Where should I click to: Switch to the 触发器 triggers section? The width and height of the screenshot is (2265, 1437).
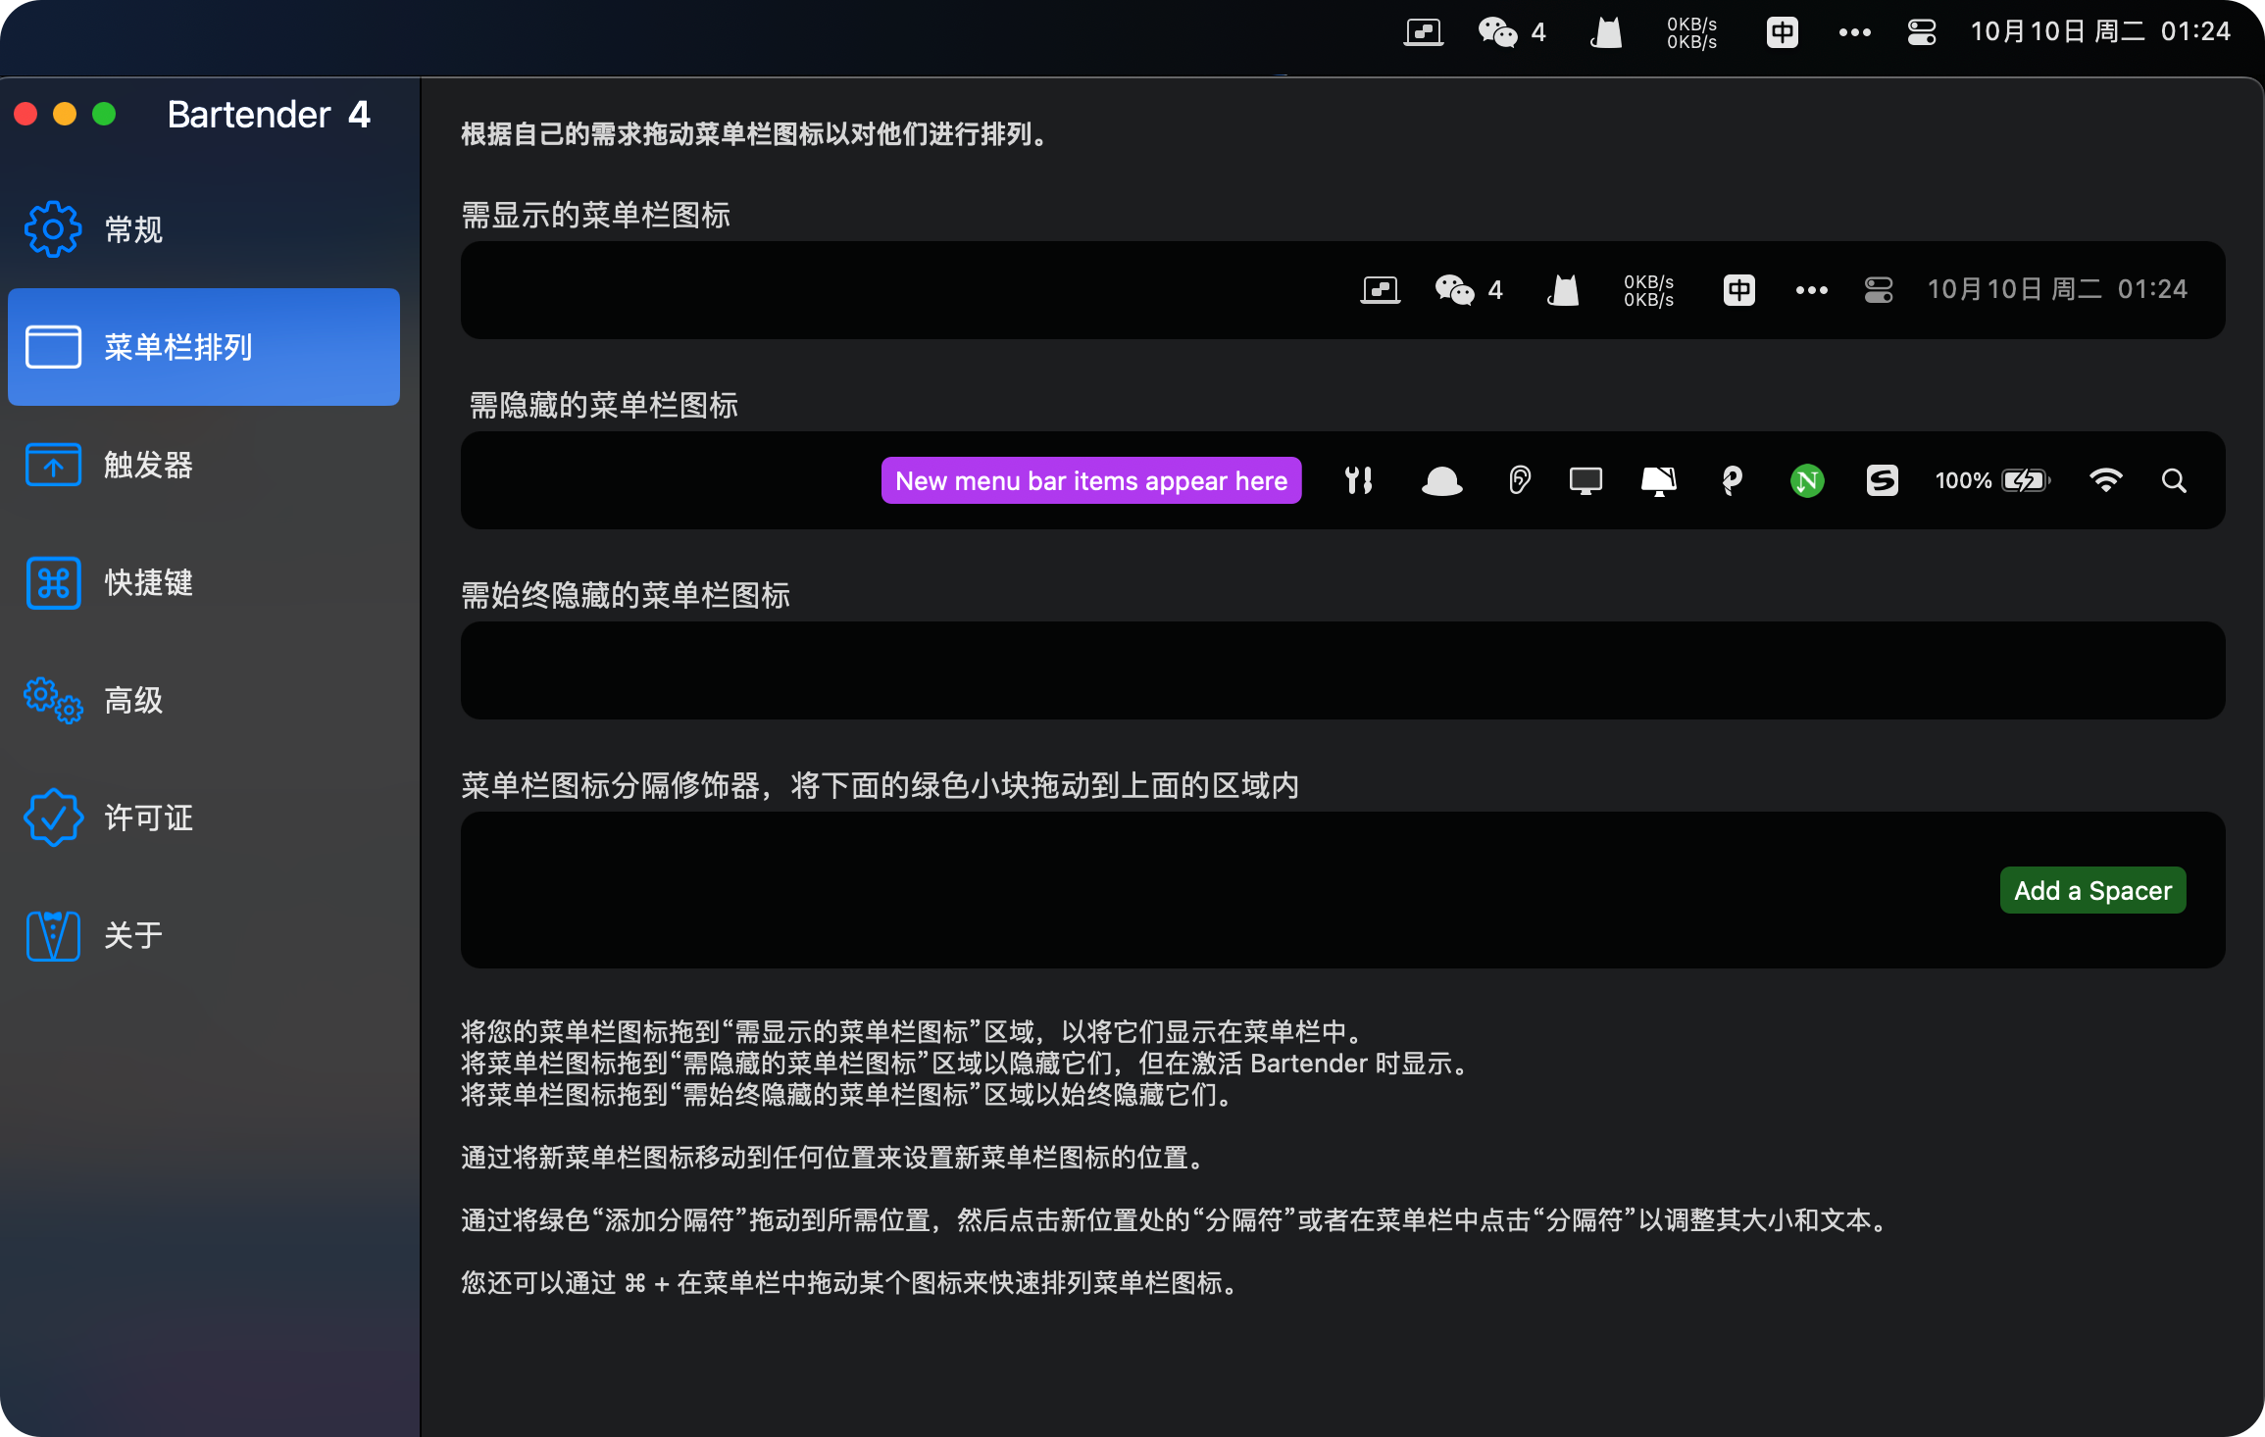147,465
